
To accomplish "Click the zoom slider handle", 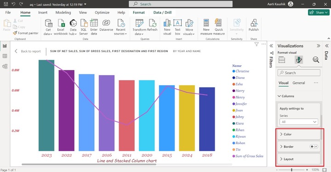I will (292, 170).
